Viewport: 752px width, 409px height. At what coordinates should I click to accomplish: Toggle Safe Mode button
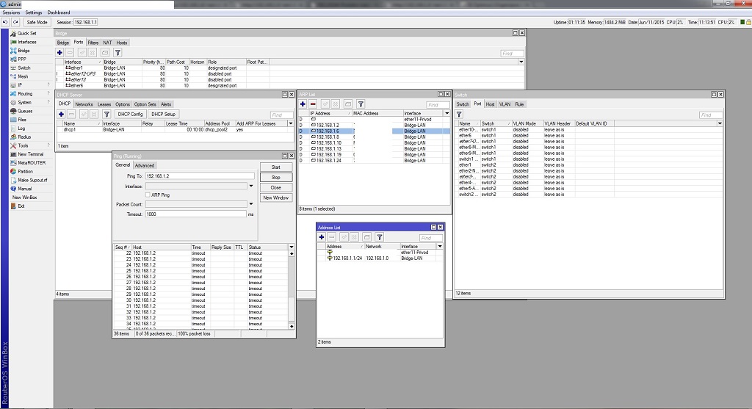coord(37,22)
